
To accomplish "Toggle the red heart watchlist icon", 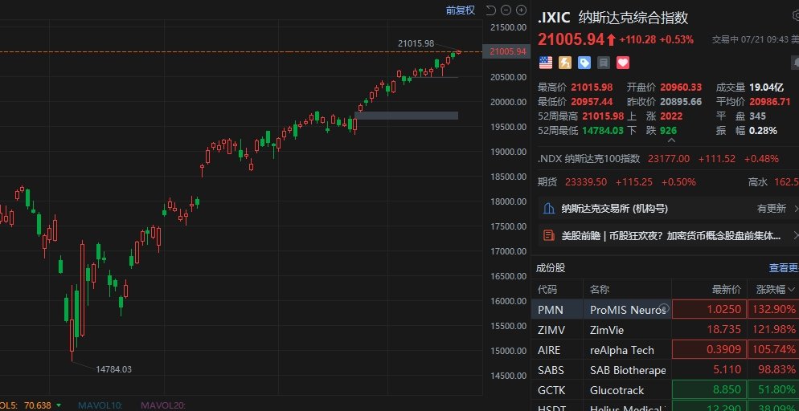I will coord(623,63).
